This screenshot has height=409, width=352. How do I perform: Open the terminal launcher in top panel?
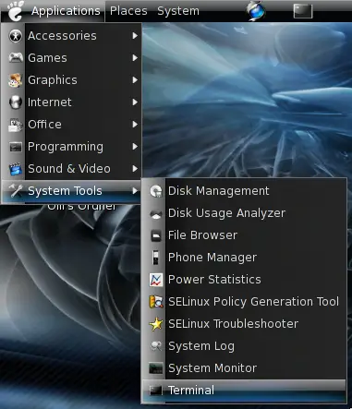(303, 11)
